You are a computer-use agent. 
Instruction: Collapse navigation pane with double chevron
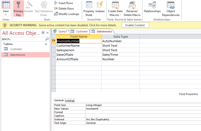click(x=47, y=33)
